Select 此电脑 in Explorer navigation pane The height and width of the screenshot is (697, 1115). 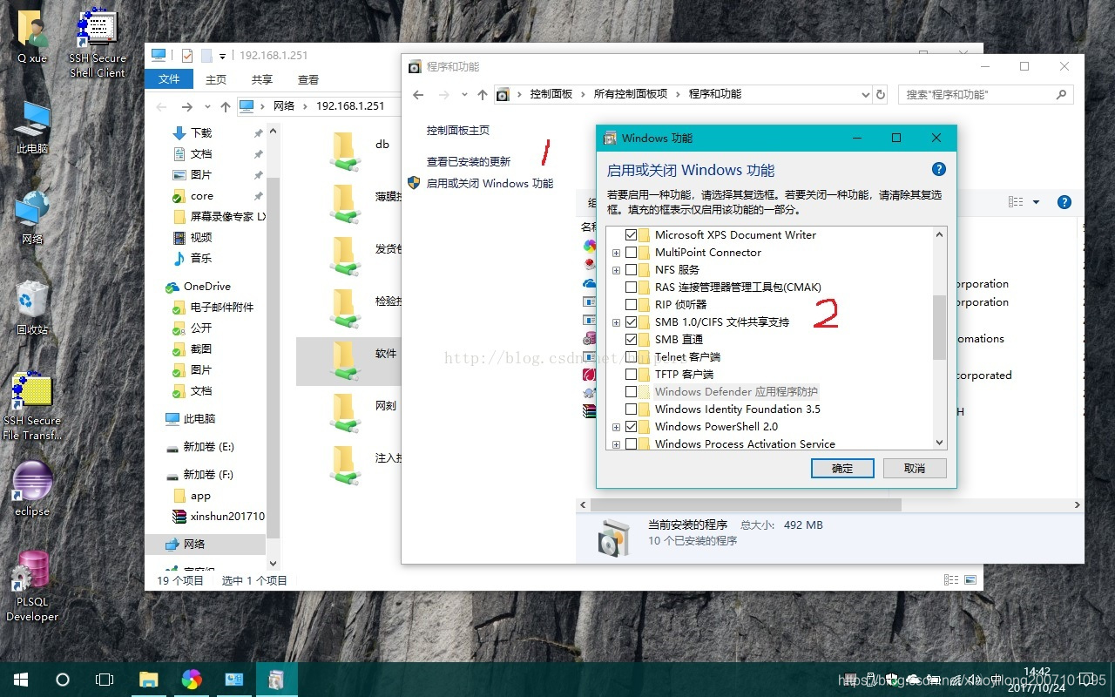[x=199, y=418]
